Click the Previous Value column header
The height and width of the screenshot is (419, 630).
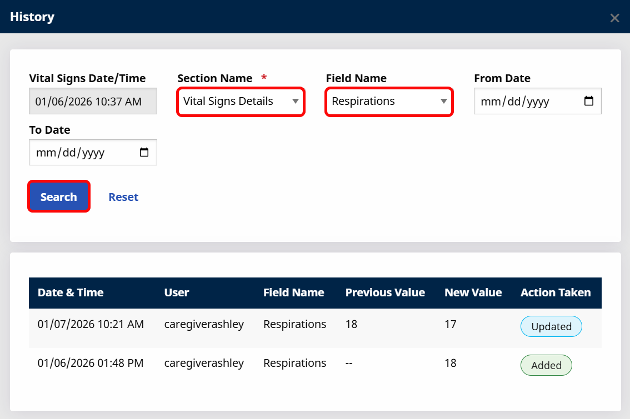[x=385, y=292]
